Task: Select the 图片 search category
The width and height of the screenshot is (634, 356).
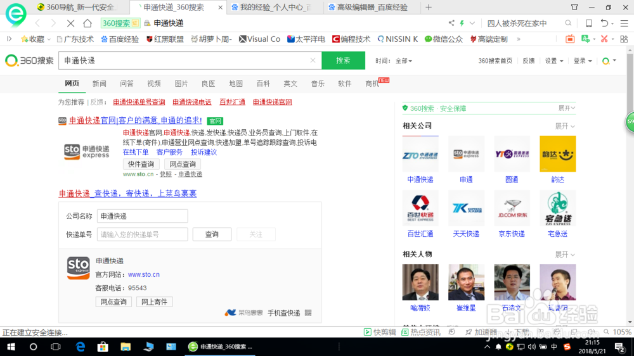Action: (181, 84)
